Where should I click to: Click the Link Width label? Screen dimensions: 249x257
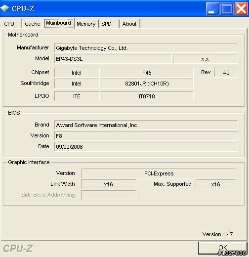tap(63, 184)
